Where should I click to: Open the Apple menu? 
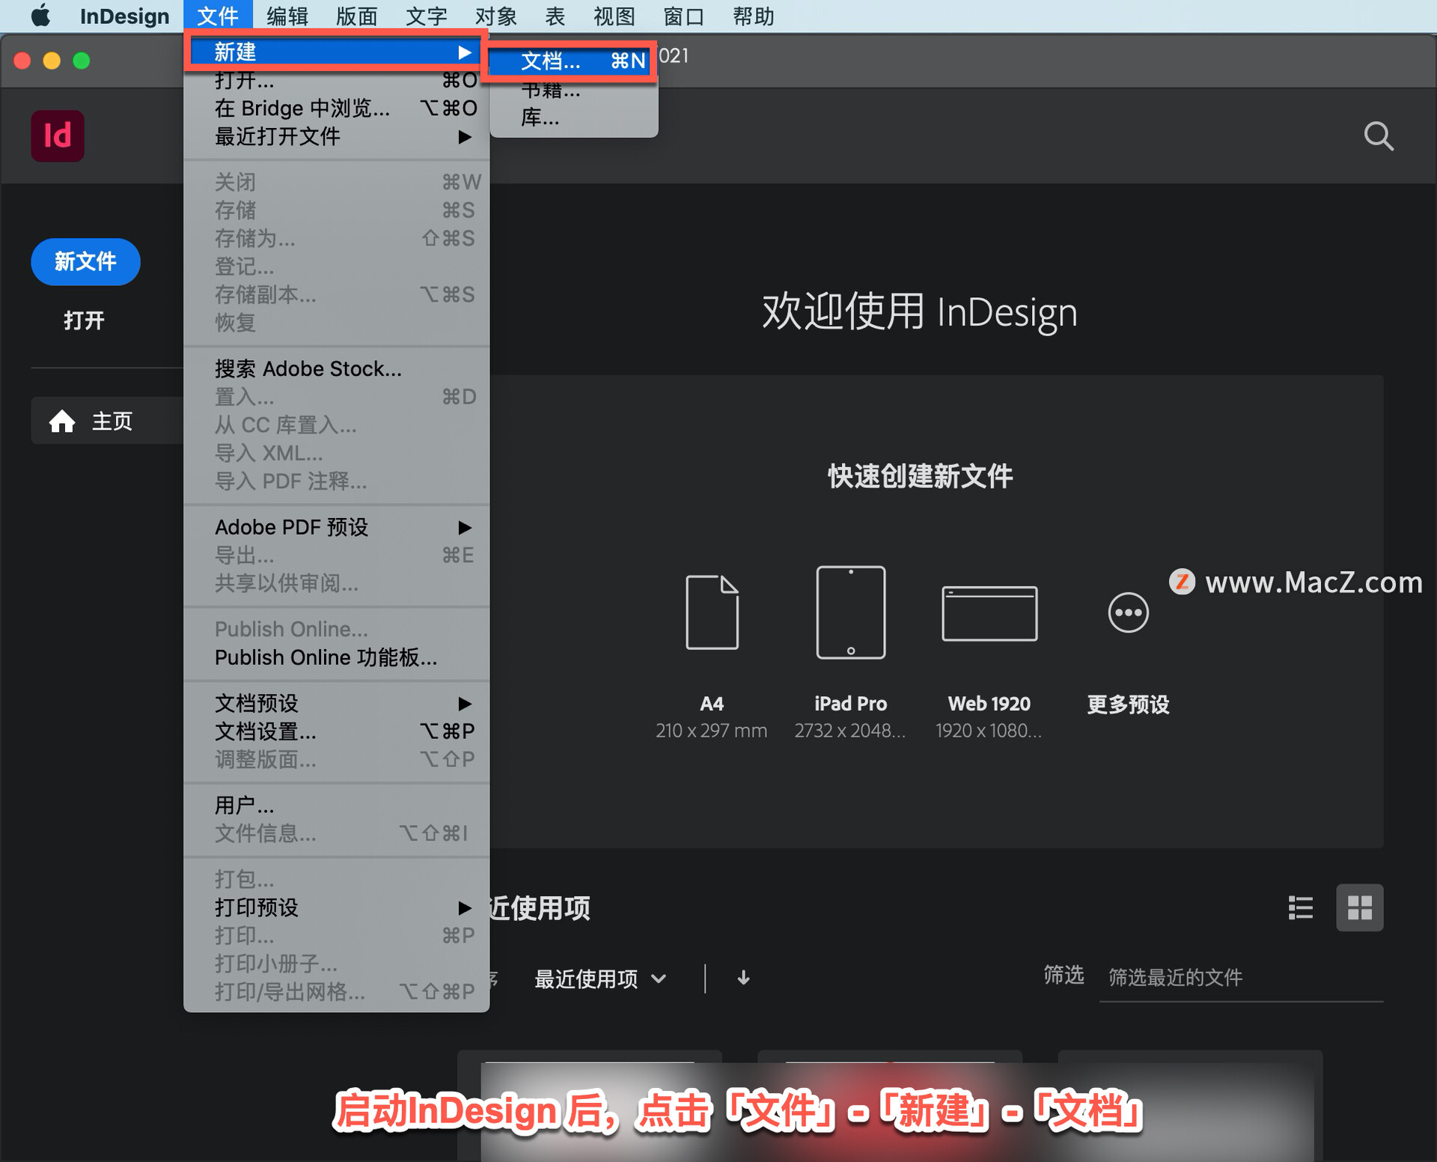tap(40, 16)
